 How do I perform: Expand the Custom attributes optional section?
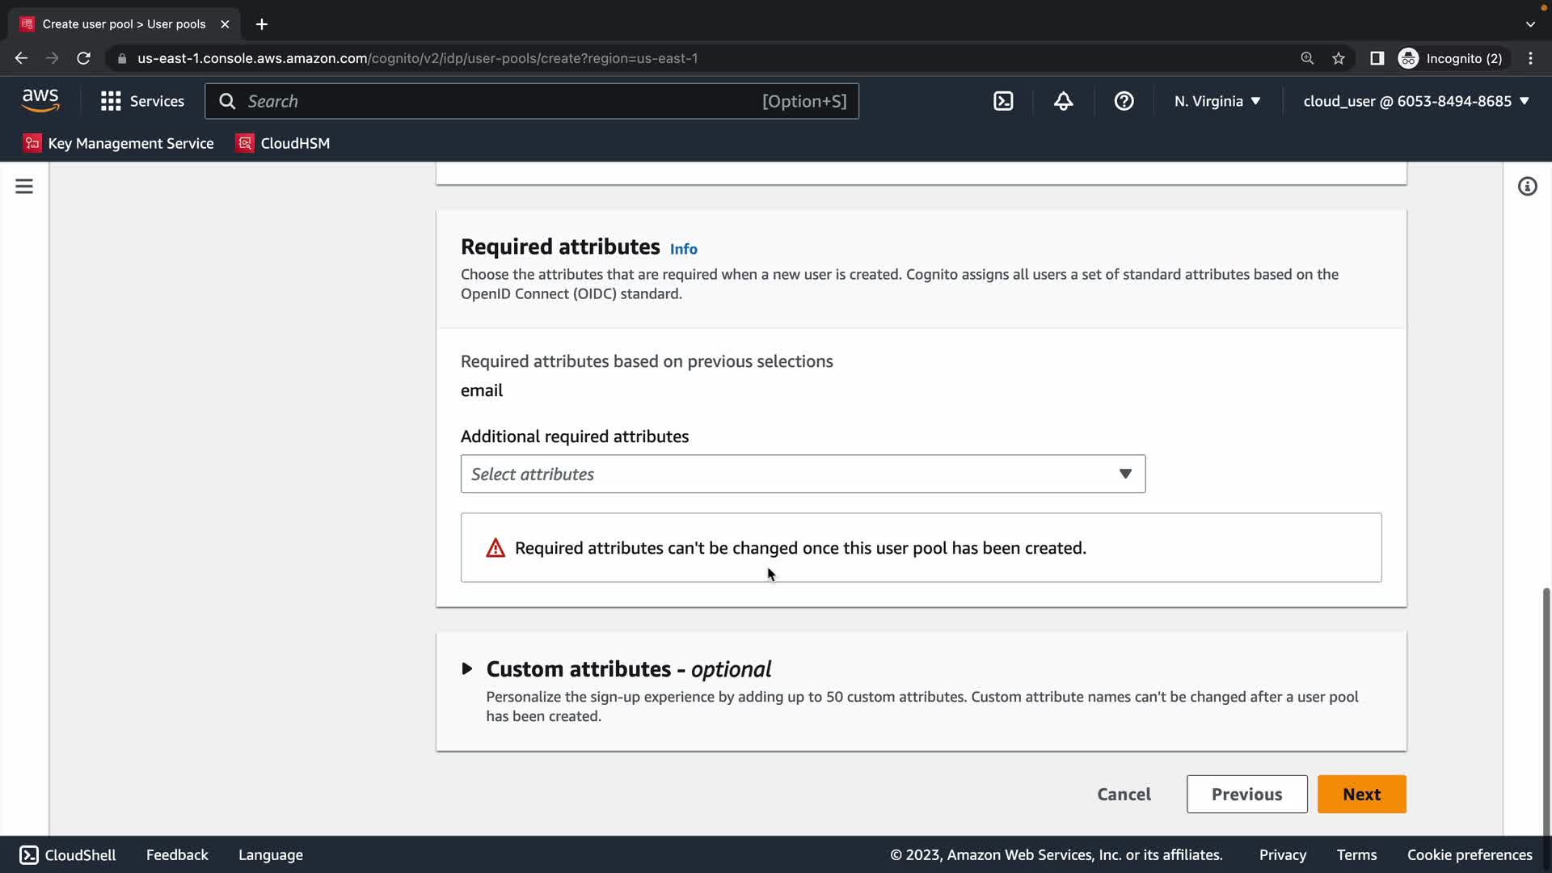pyautogui.click(x=467, y=668)
